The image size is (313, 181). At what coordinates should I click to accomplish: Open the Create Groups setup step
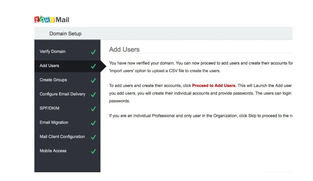53,80
